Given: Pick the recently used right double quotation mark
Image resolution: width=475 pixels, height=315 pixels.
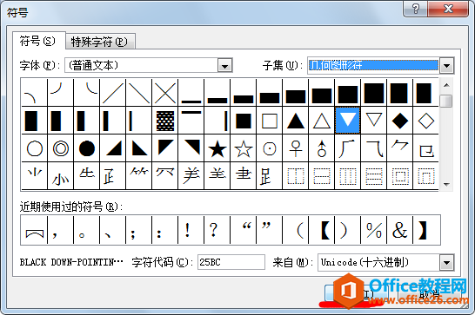Looking at the screenshot, I should (270, 230).
